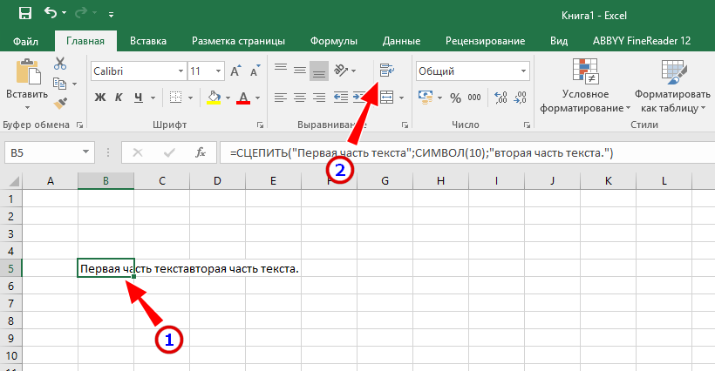Apply percent style format
Image resolution: width=715 pixels, height=371 pixels.
(455, 98)
